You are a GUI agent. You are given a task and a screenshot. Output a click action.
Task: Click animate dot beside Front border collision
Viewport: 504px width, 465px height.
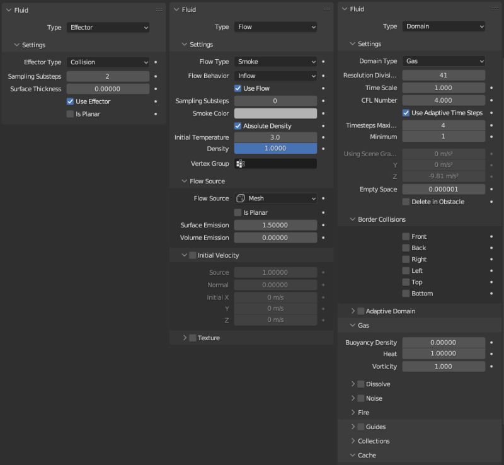tap(491, 236)
